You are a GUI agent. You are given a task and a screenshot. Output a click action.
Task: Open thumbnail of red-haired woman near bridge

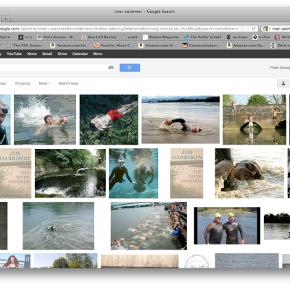(15, 260)
